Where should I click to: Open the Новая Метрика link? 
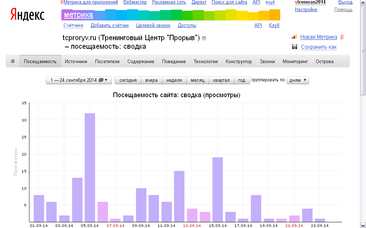click(319, 37)
